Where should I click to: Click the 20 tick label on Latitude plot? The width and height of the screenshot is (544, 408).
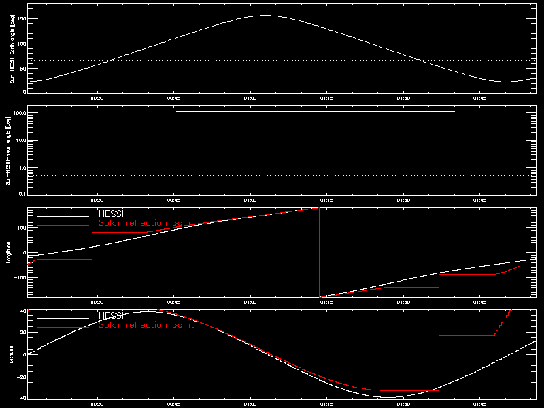[x=23, y=333]
